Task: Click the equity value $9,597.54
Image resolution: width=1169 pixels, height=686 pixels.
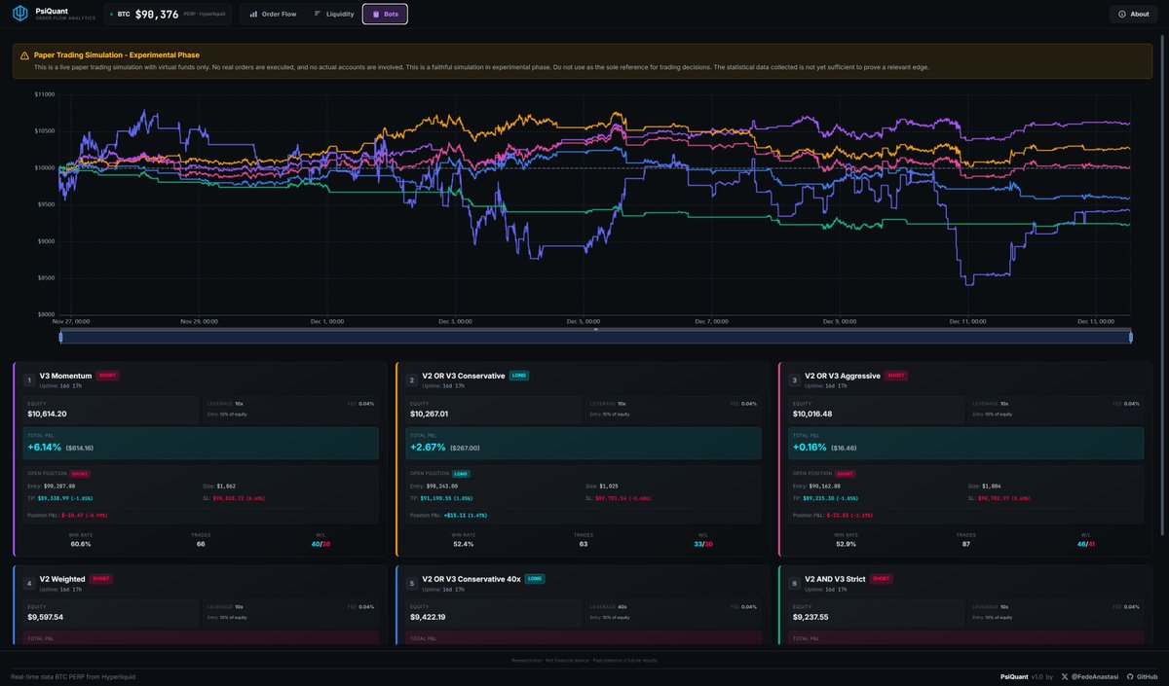Action: 46,617
